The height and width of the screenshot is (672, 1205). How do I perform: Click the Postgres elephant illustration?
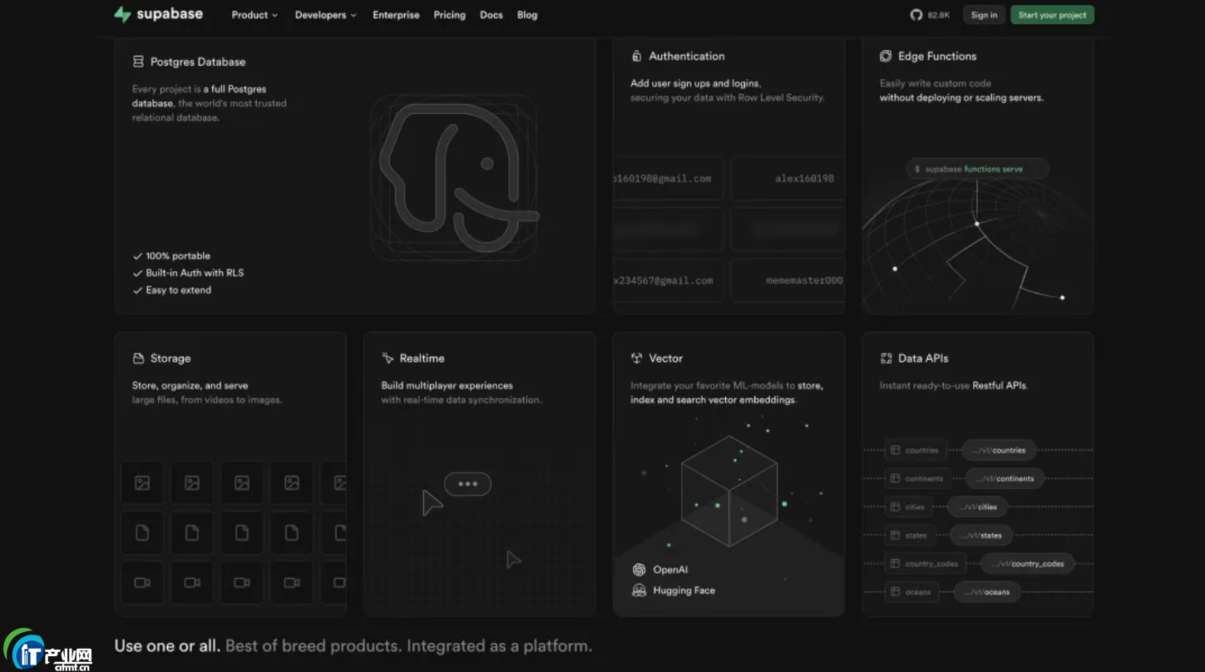[x=456, y=177]
